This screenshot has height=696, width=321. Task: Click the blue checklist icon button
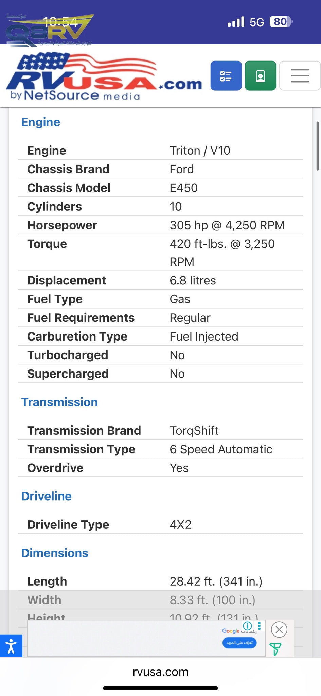226,75
